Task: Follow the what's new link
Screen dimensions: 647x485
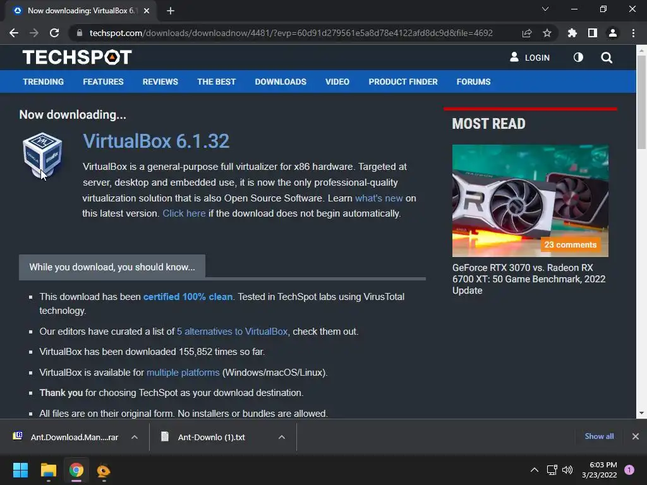Action: point(379,198)
